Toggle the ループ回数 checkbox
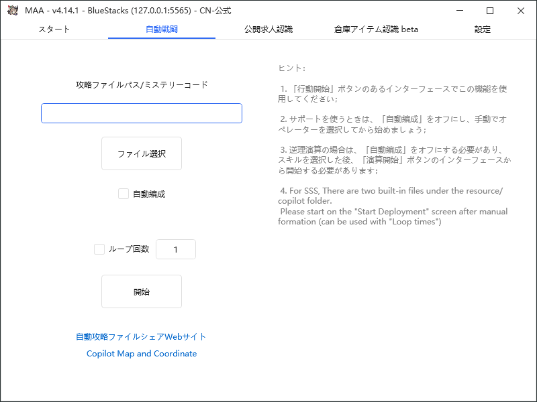The width and height of the screenshot is (537, 402). point(99,249)
